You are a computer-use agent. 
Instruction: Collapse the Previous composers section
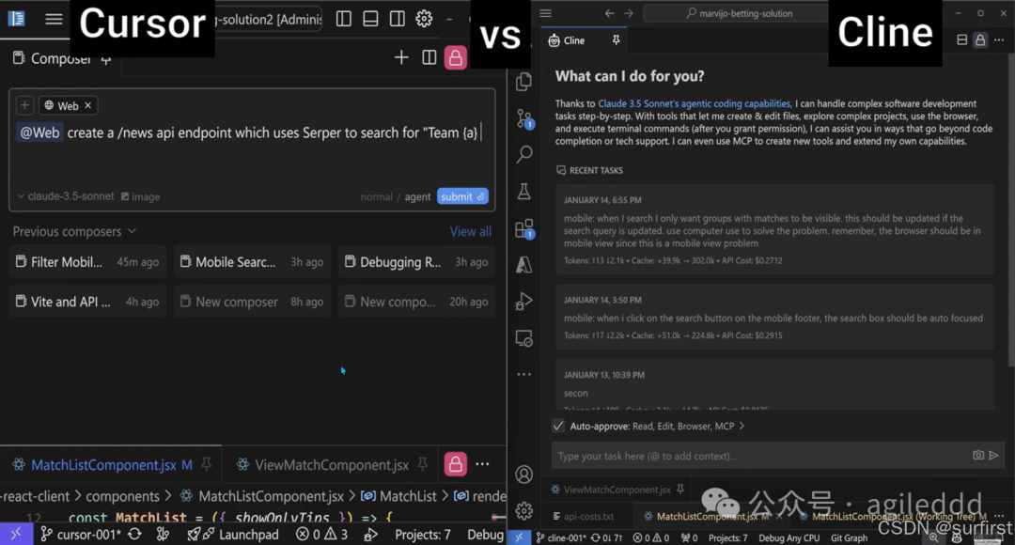coord(74,232)
